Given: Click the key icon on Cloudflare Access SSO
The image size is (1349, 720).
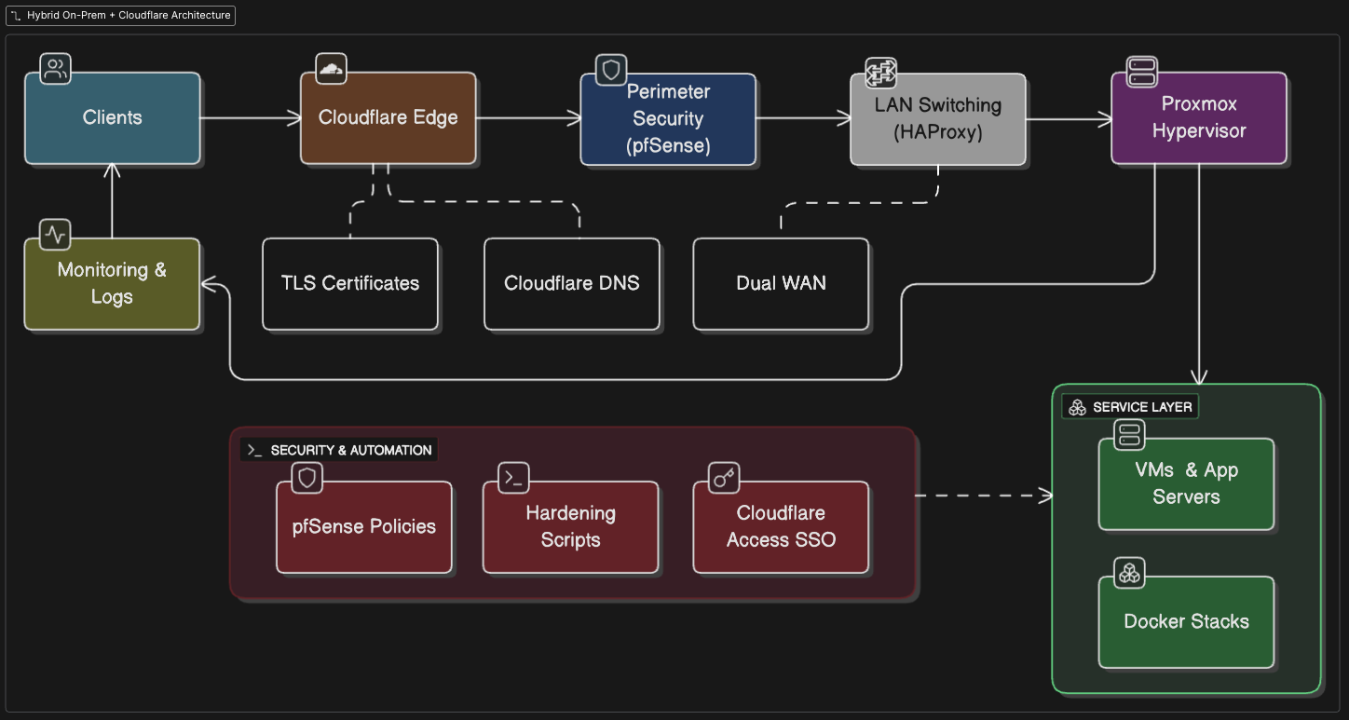Looking at the screenshot, I should (724, 478).
